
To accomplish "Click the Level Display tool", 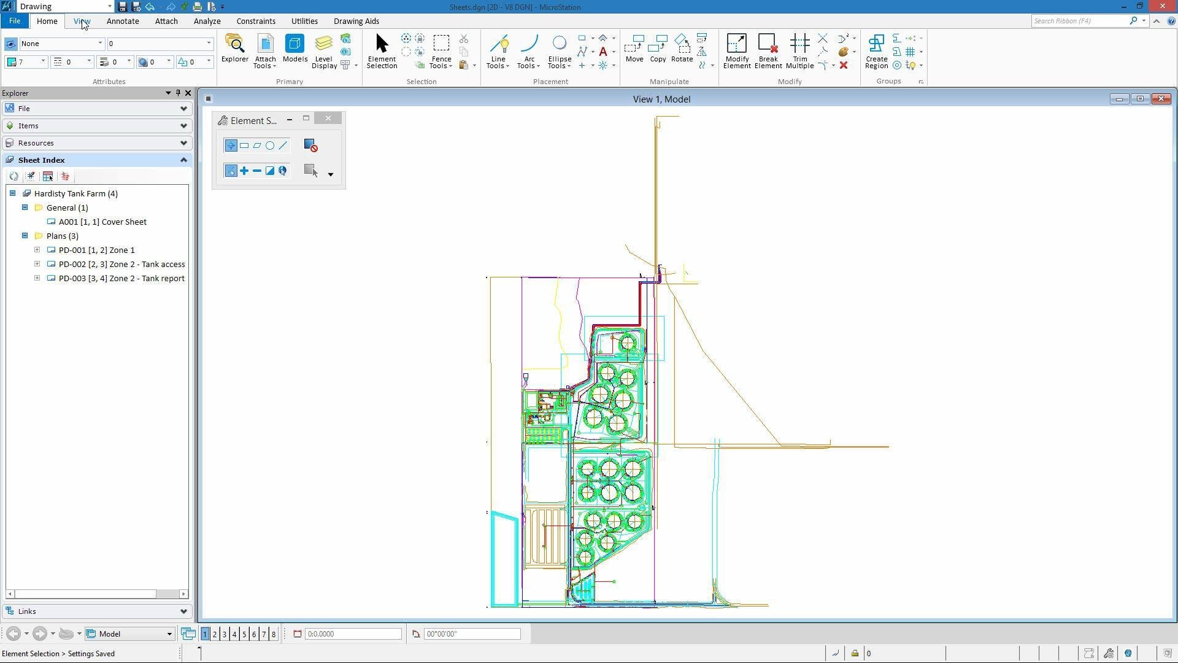I will pyautogui.click(x=323, y=50).
